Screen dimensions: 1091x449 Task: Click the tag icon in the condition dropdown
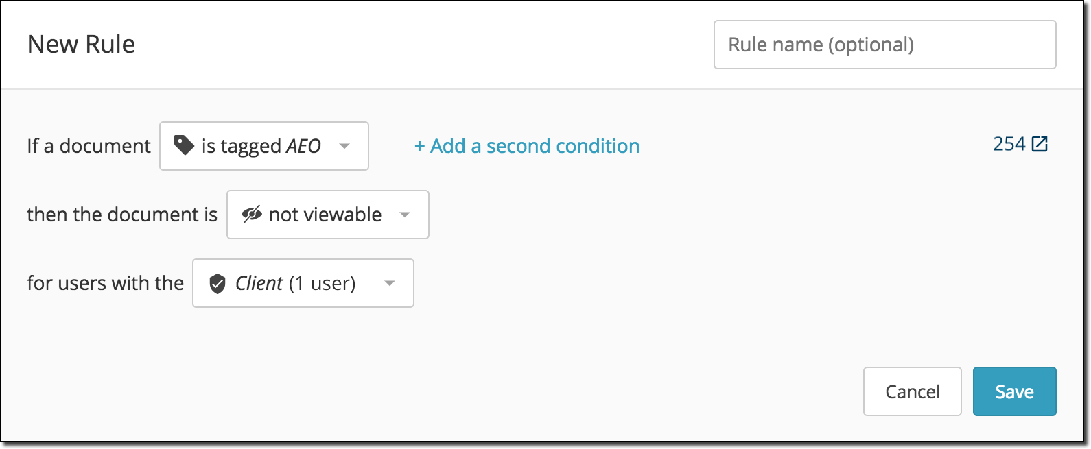click(184, 145)
